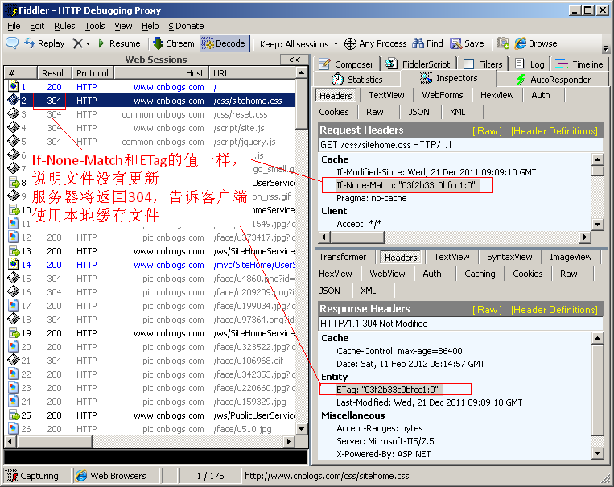The width and height of the screenshot is (614, 487).
Task: Click the Remove X icon in toolbar
Action: tap(77, 43)
